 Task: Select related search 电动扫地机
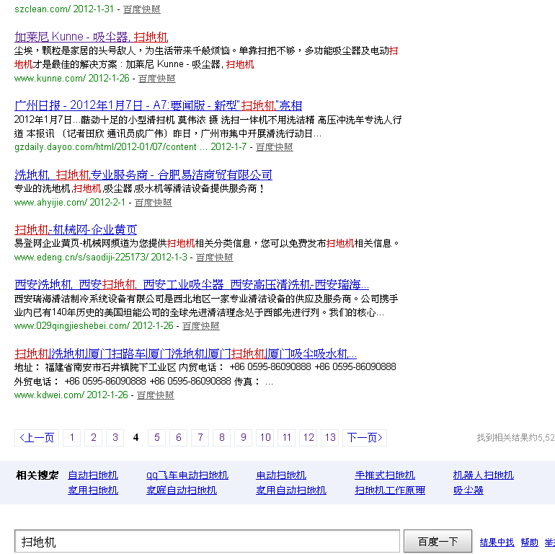pyautogui.click(x=281, y=475)
